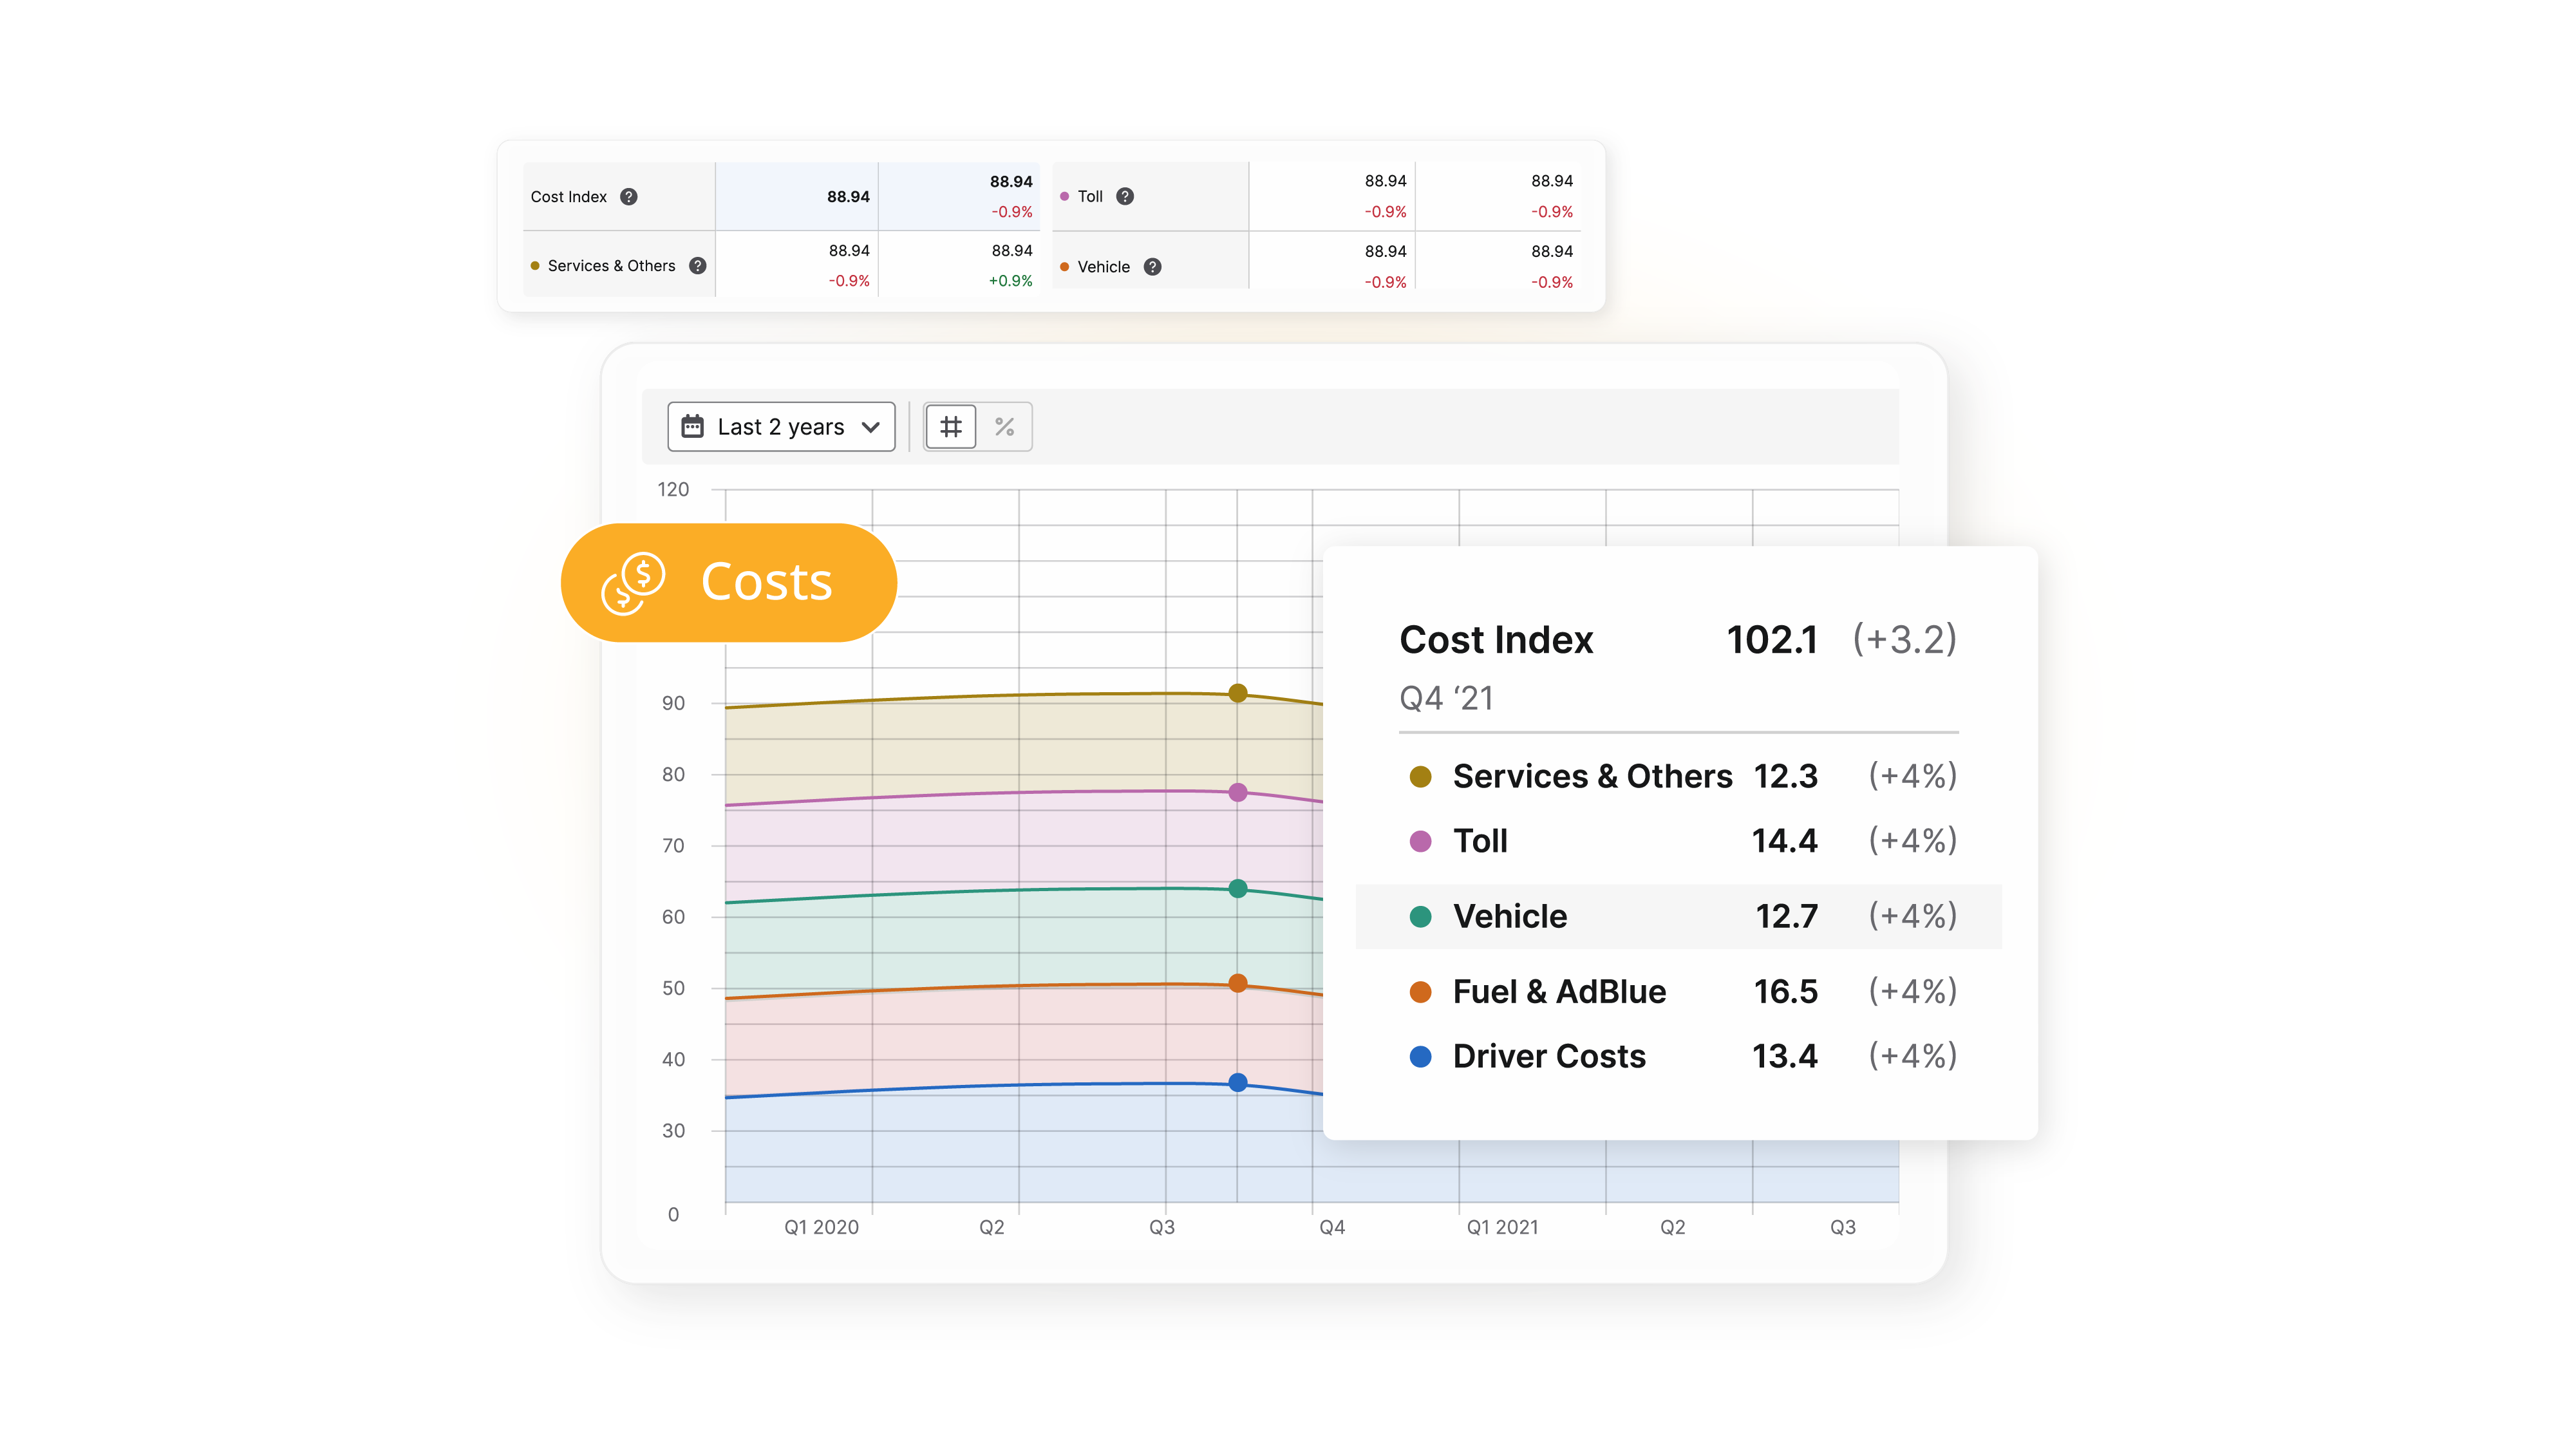2576x1450 pixels.
Task: Switch chart to absolute number view
Action: click(x=950, y=427)
